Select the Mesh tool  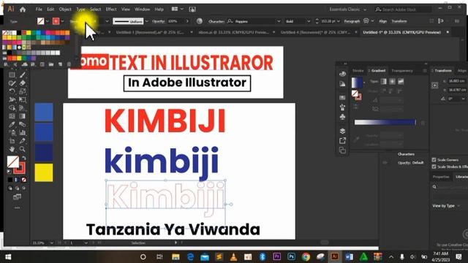(x=12, y=116)
